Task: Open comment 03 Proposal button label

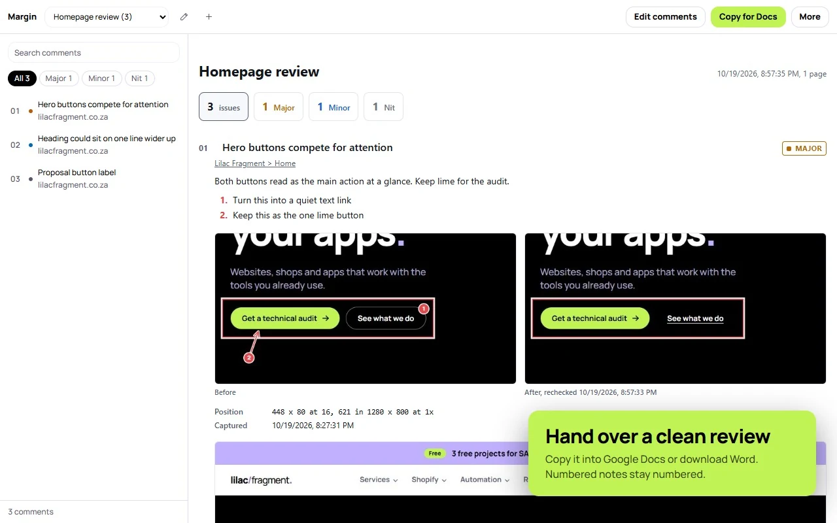Action: [x=94, y=178]
